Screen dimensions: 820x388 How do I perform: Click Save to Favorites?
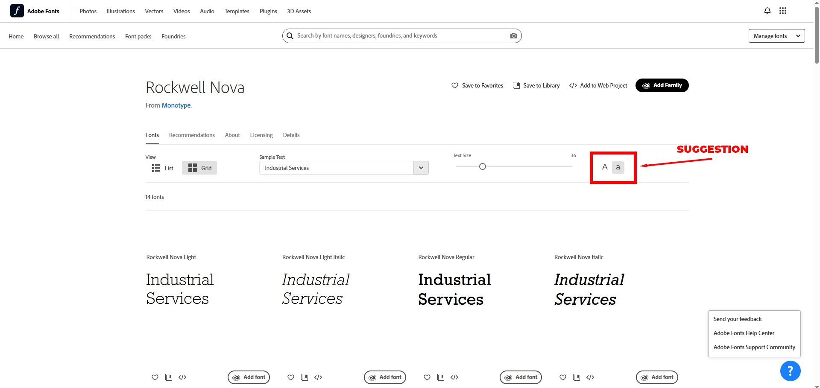tap(477, 85)
